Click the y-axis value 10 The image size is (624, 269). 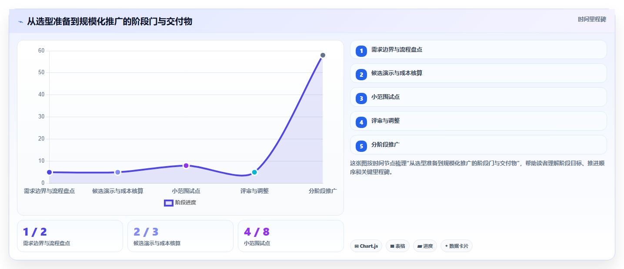(41, 161)
